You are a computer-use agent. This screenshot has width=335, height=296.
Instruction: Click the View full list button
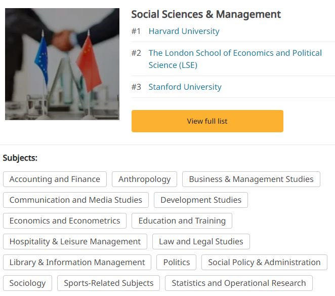207,121
